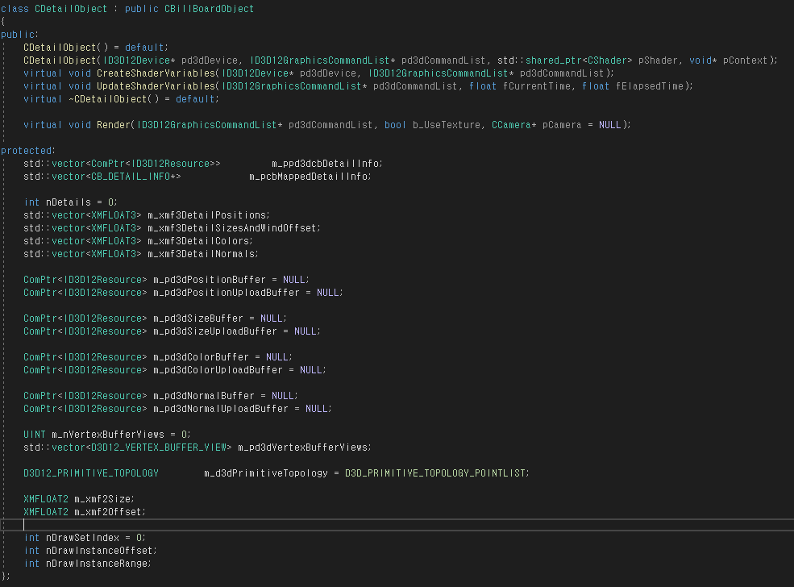The height and width of the screenshot is (587, 794).
Task: Place cursor on empty line after m_xmf2Offset
Action: click(x=397, y=525)
